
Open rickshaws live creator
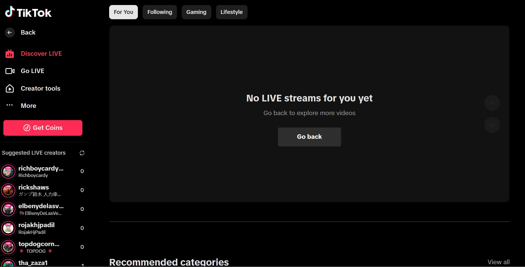33,190
